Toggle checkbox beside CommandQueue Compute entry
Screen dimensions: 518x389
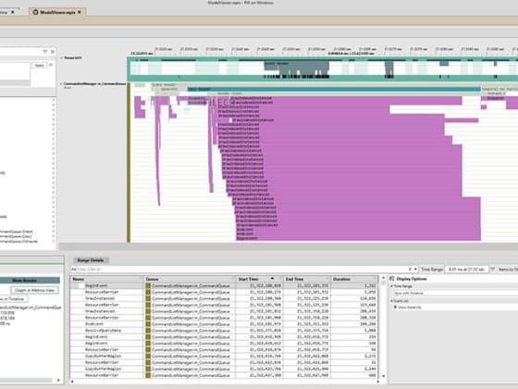click(x=54, y=241)
